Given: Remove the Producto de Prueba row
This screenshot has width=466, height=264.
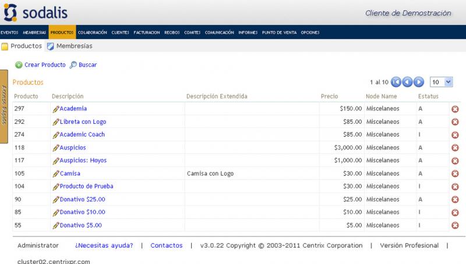Looking at the screenshot, I should coord(455,187).
